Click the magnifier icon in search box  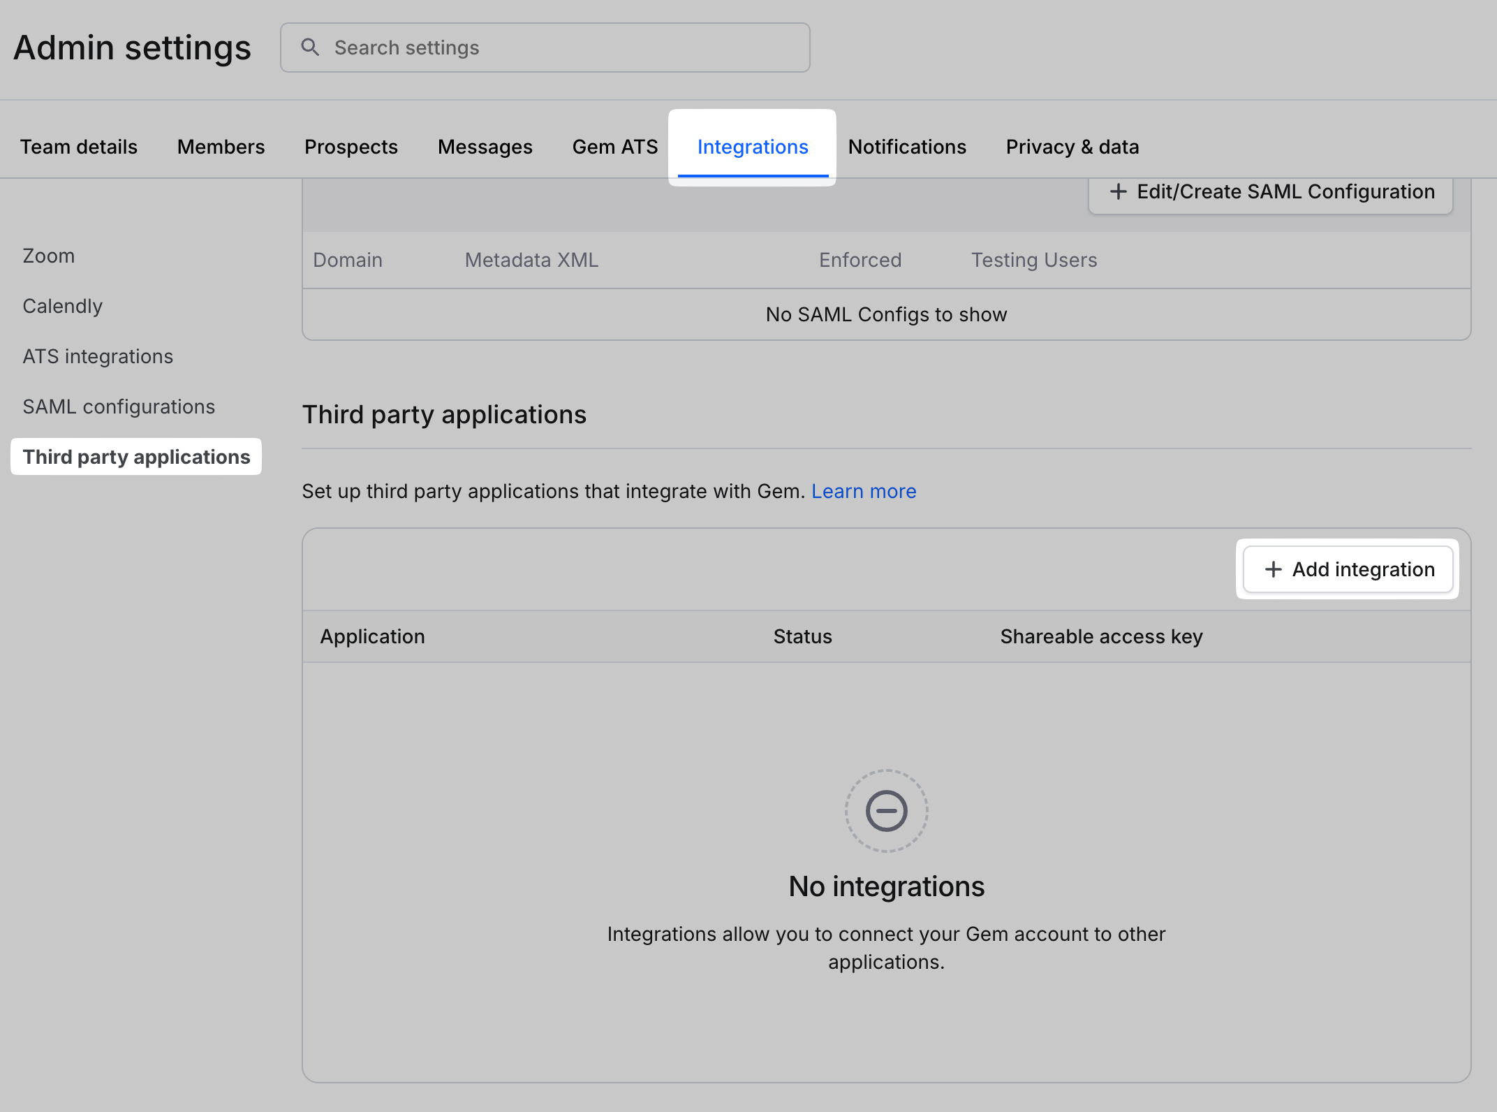[x=310, y=47]
